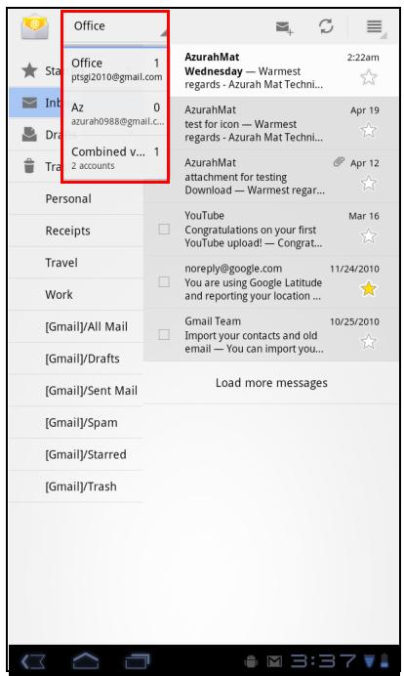Open the Personal folder
This screenshot has width=404, height=676.
pyautogui.click(x=76, y=198)
